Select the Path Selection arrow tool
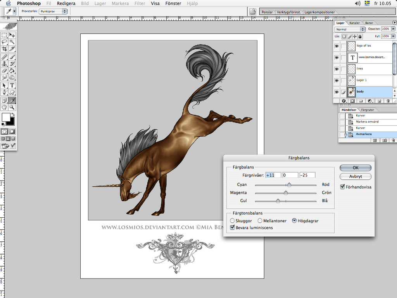397x298 pixels. click(4, 85)
